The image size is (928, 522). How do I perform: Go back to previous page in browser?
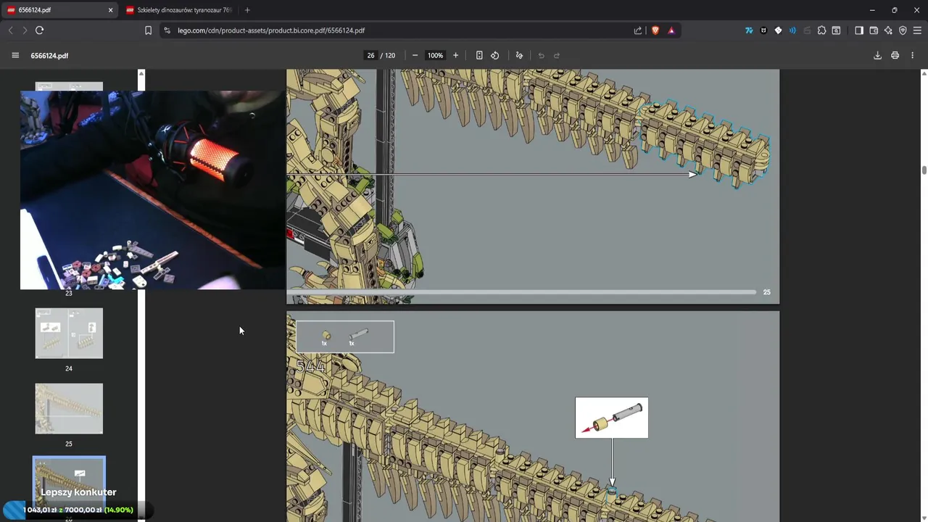pos(10,30)
